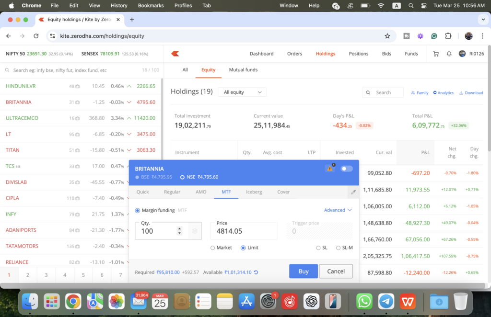Select the BSE exchange radio button

point(137,177)
